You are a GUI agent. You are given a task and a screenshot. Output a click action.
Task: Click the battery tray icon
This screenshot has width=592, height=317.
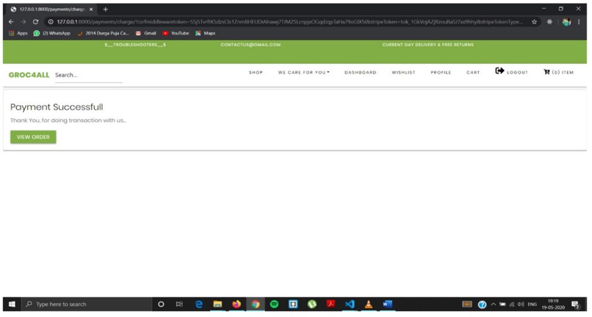click(502, 304)
